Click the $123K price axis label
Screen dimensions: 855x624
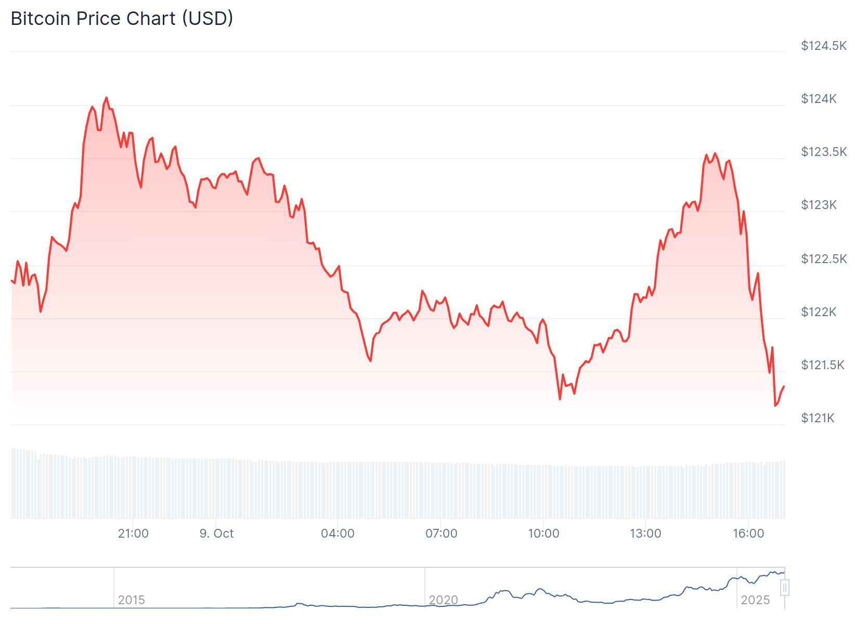pyautogui.click(x=819, y=205)
